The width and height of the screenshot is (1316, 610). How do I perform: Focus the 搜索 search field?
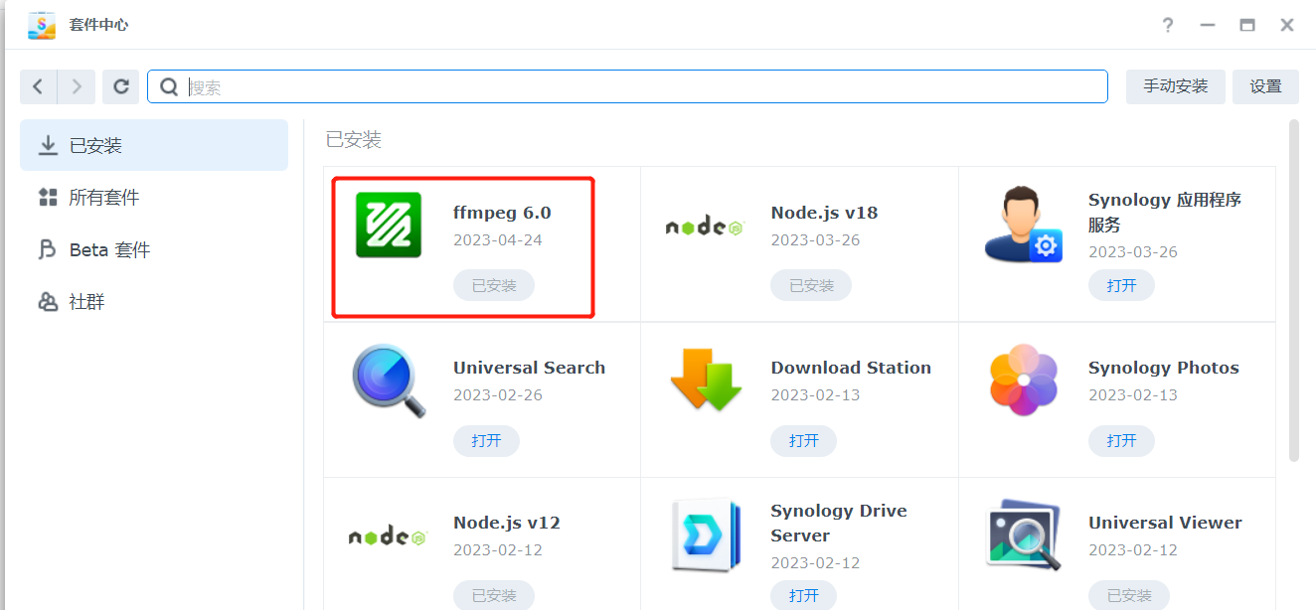627,86
